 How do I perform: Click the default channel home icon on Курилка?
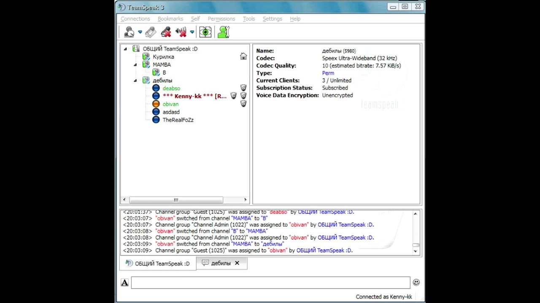pyautogui.click(x=243, y=56)
